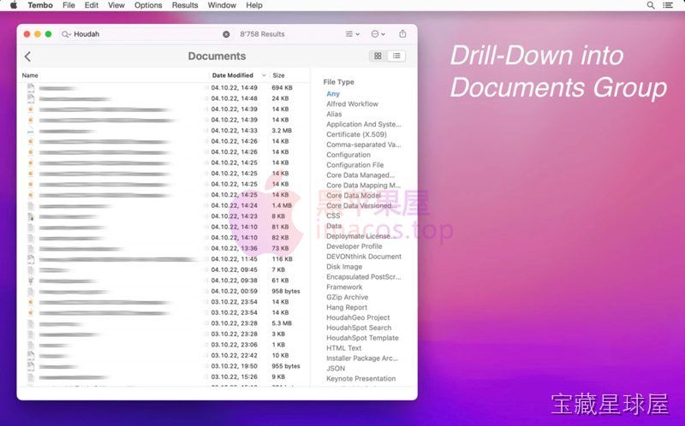Click the Documents group title
The height and width of the screenshot is (426, 685).
217,56
